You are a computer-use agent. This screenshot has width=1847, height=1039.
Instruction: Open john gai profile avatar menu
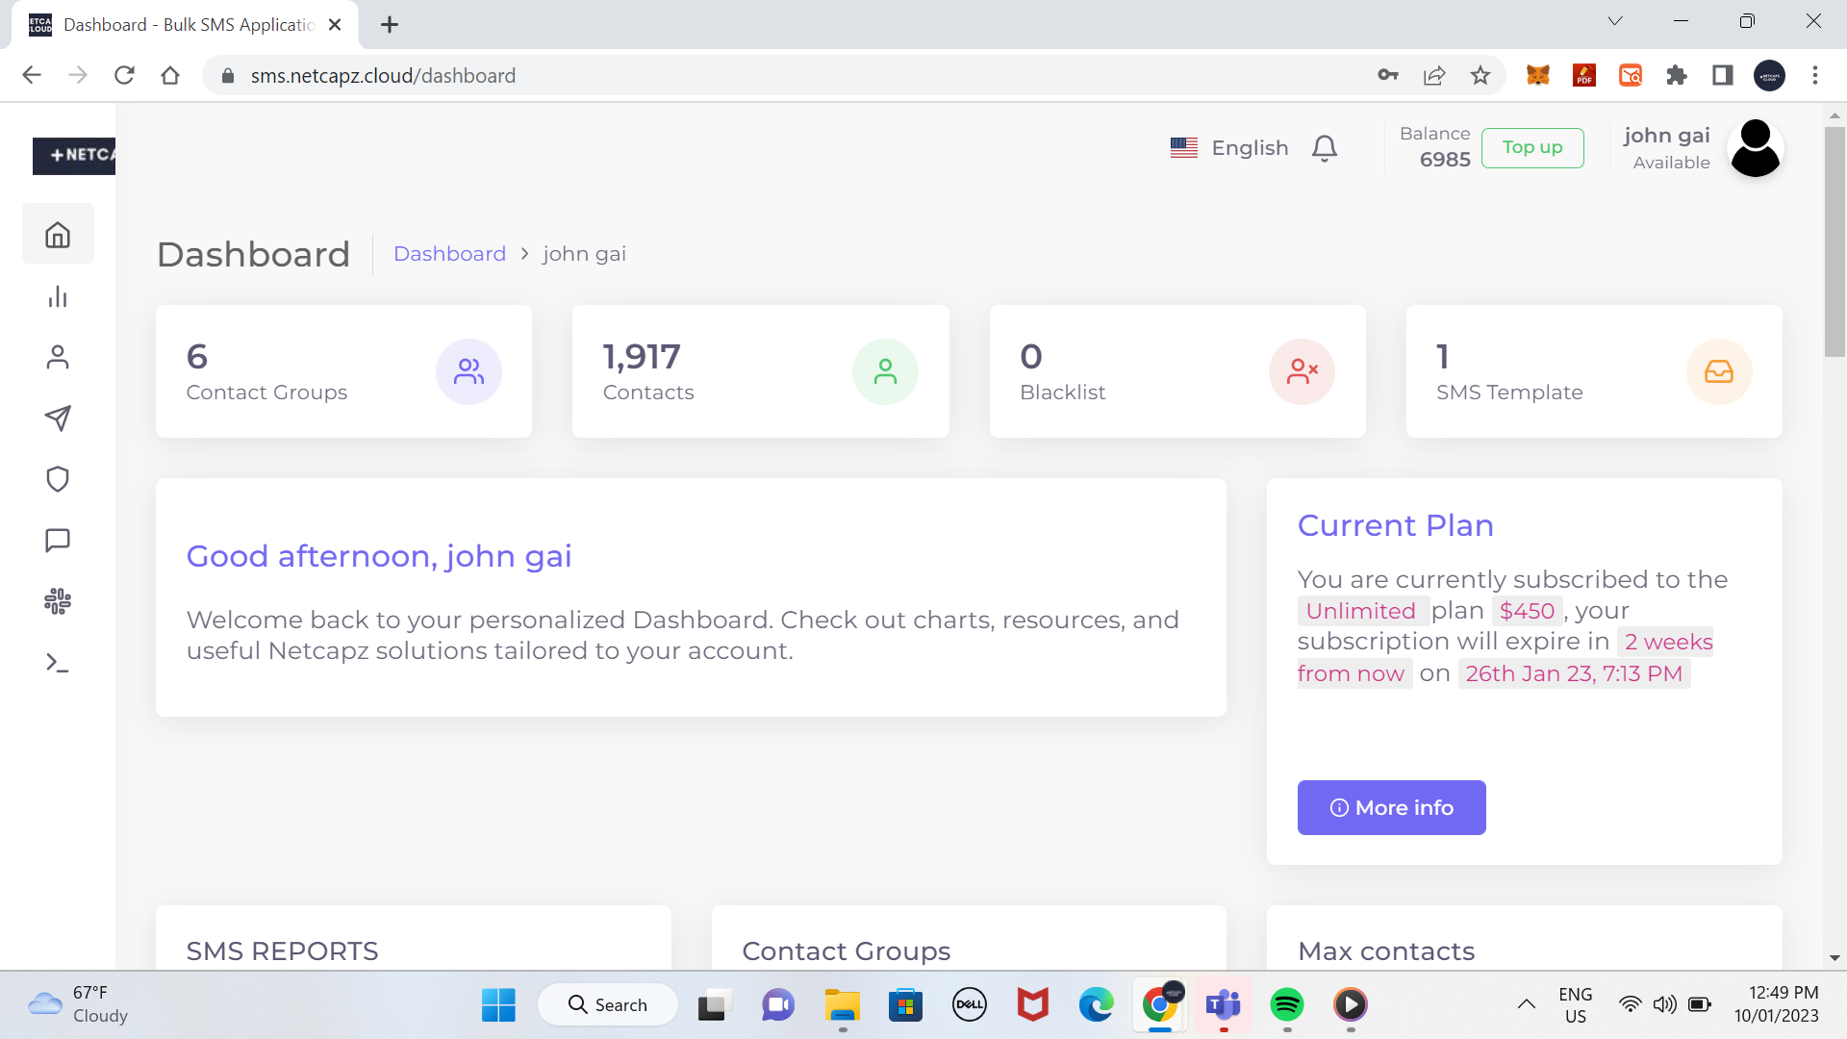pyautogui.click(x=1755, y=148)
